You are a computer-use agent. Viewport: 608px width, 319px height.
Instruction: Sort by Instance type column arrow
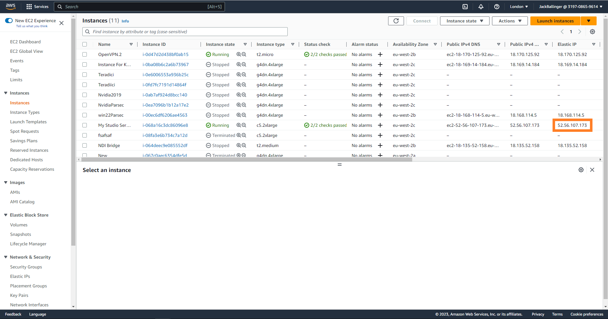[x=293, y=44]
